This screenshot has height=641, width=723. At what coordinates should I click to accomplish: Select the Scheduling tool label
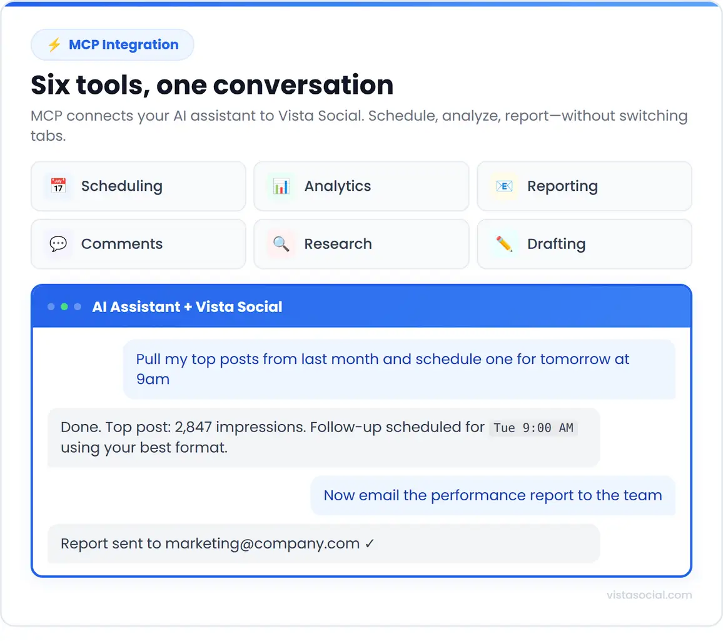click(122, 186)
